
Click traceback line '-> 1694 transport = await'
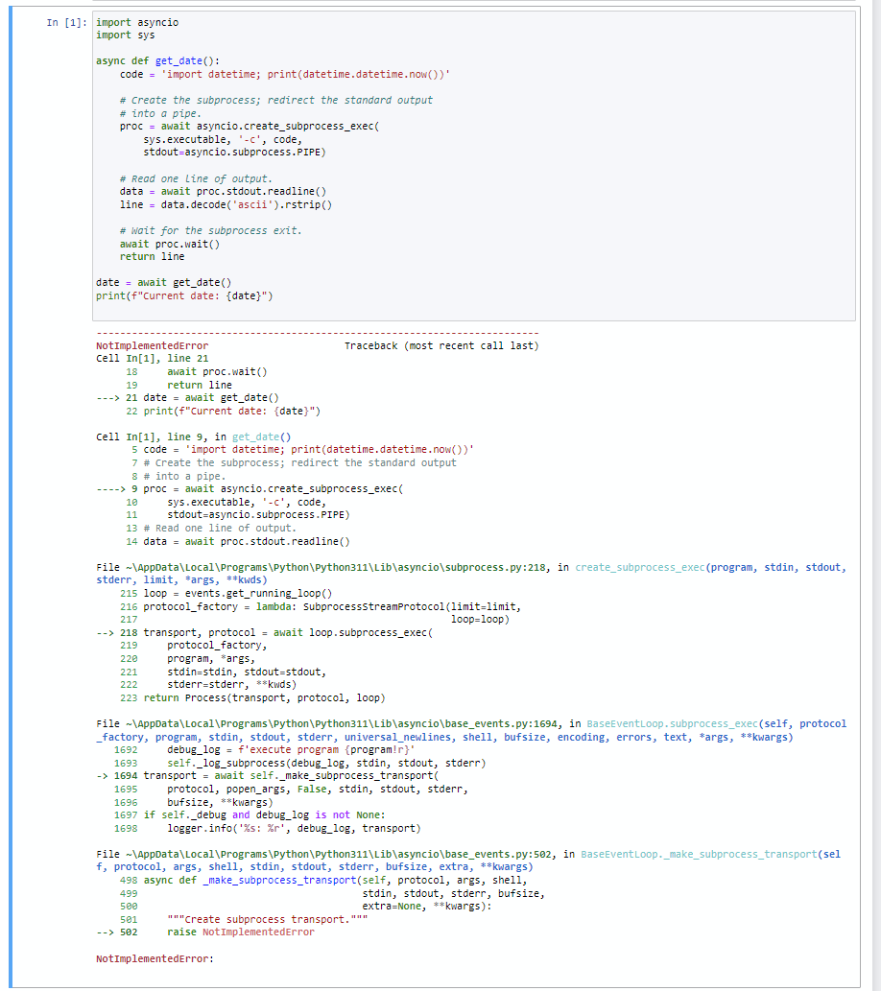(268, 775)
